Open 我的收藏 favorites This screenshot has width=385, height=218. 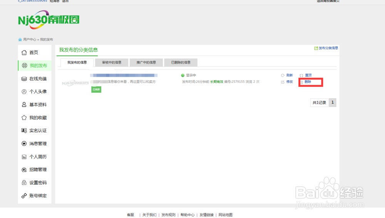click(x=34, y=118)
